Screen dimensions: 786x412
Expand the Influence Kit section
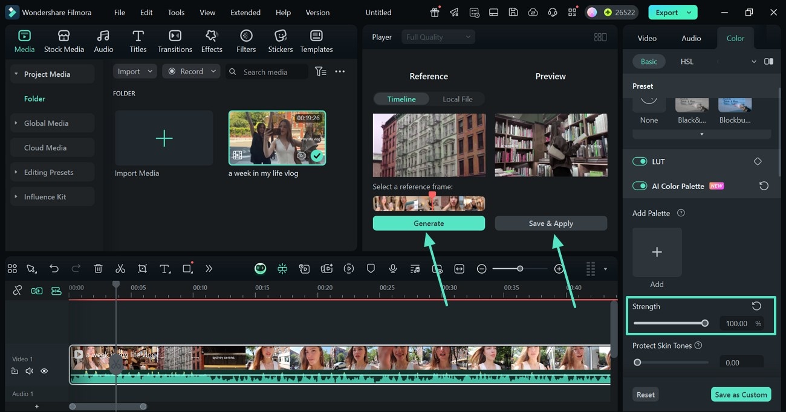(16, 197)
